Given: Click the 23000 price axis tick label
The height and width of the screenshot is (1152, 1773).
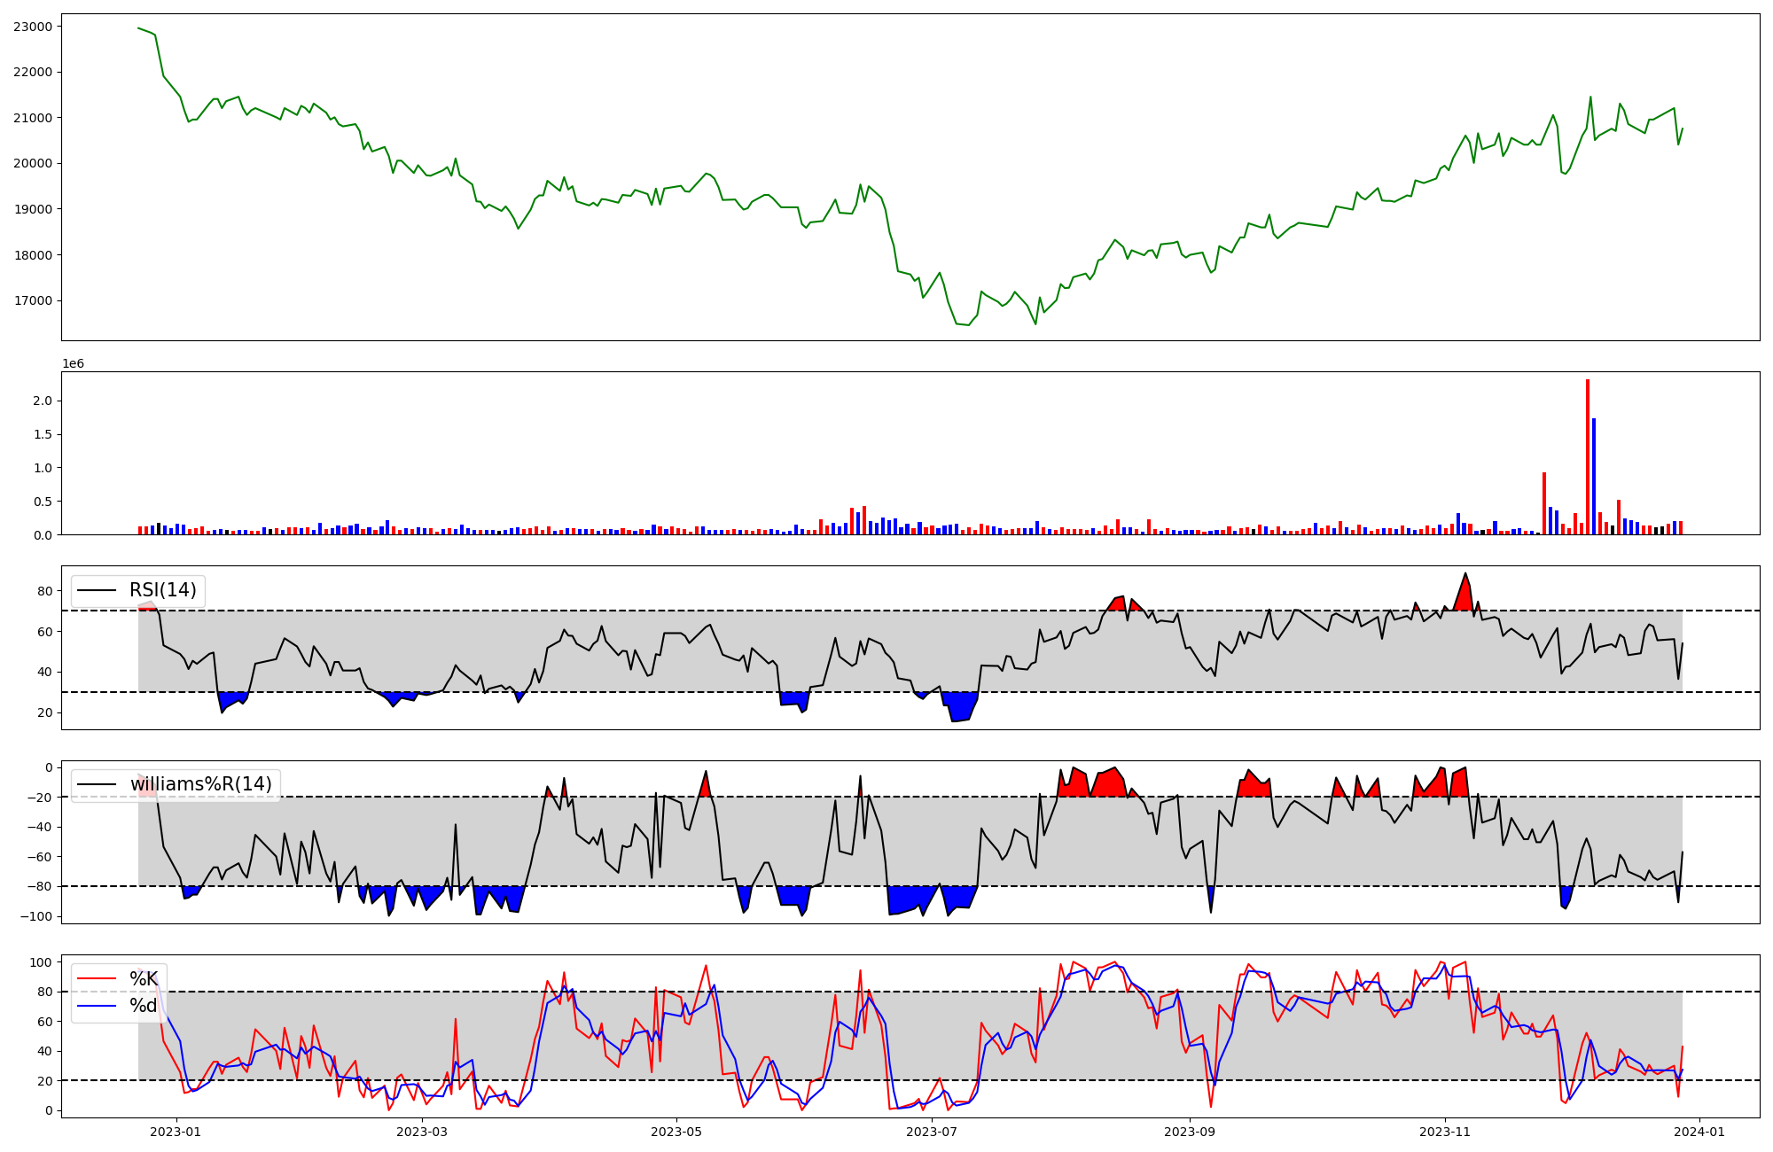Looking at the screenshot, I should coord(33,27).
